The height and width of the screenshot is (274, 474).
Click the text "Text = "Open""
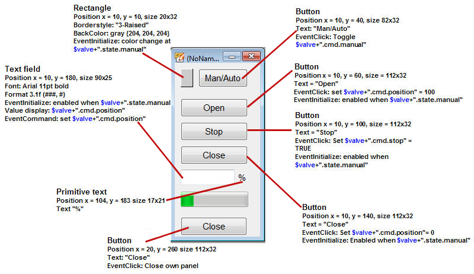point(316,84)
